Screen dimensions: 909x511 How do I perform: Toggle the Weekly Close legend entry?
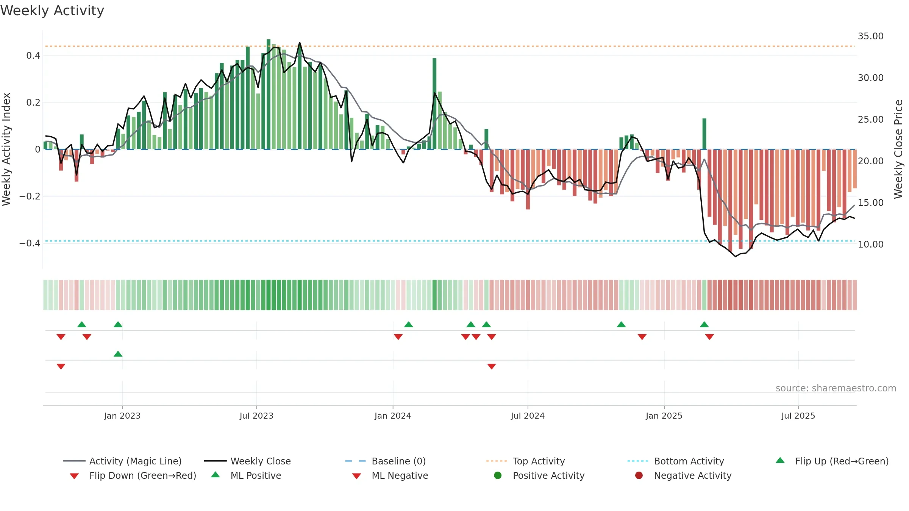(247, 461)
